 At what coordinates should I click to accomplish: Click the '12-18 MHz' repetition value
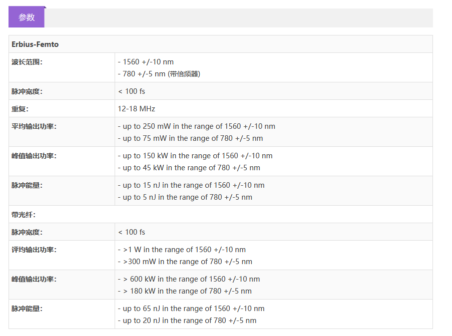(x=136, y=109)
